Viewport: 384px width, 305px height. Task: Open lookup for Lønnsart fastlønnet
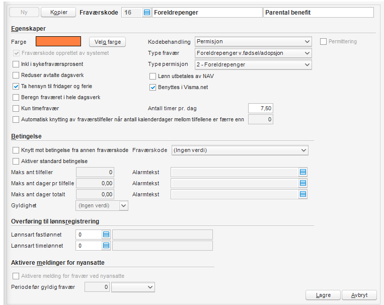coord(106,235)
